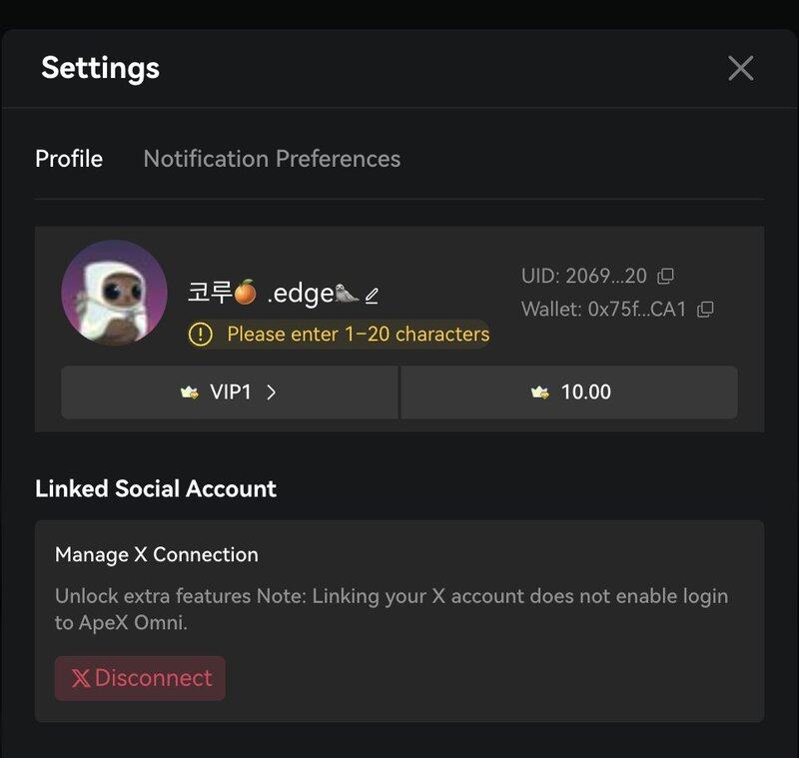Click the seal emoji in the username
The width and height of the screenshot is (799, 758).
coord(346,294)
